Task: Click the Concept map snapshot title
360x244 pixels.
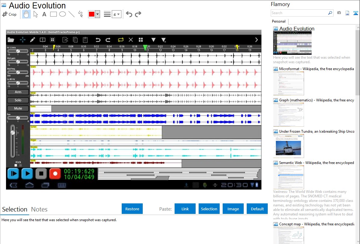Action: coord(316,224)
